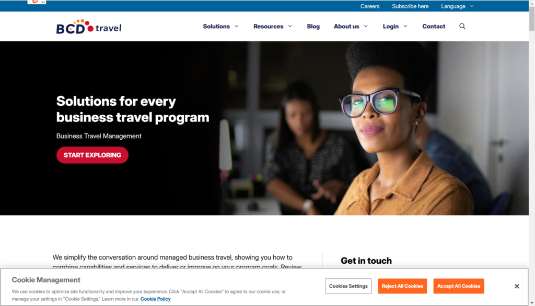
Task: Click the START EXPLORING button
Action: pyautogui.click(x=92, y=155)
